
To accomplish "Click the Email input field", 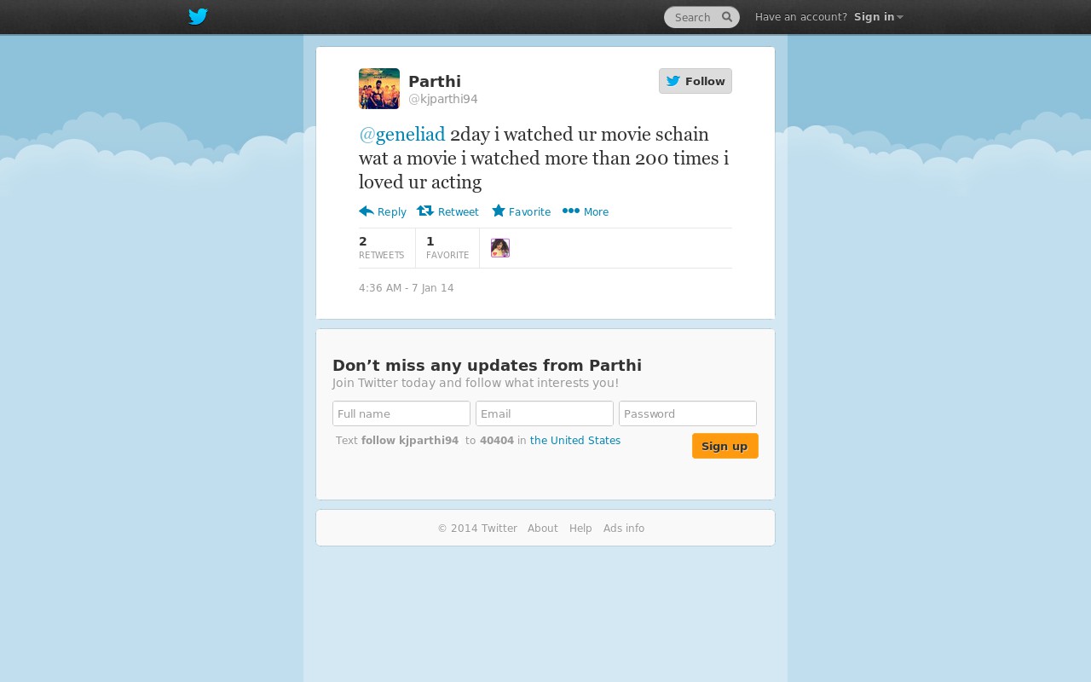I will point(545,413).
